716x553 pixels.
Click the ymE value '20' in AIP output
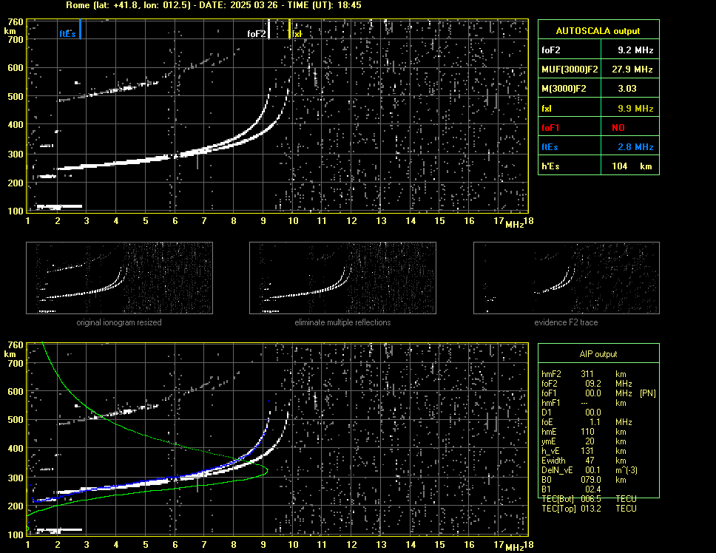[590, 441]
